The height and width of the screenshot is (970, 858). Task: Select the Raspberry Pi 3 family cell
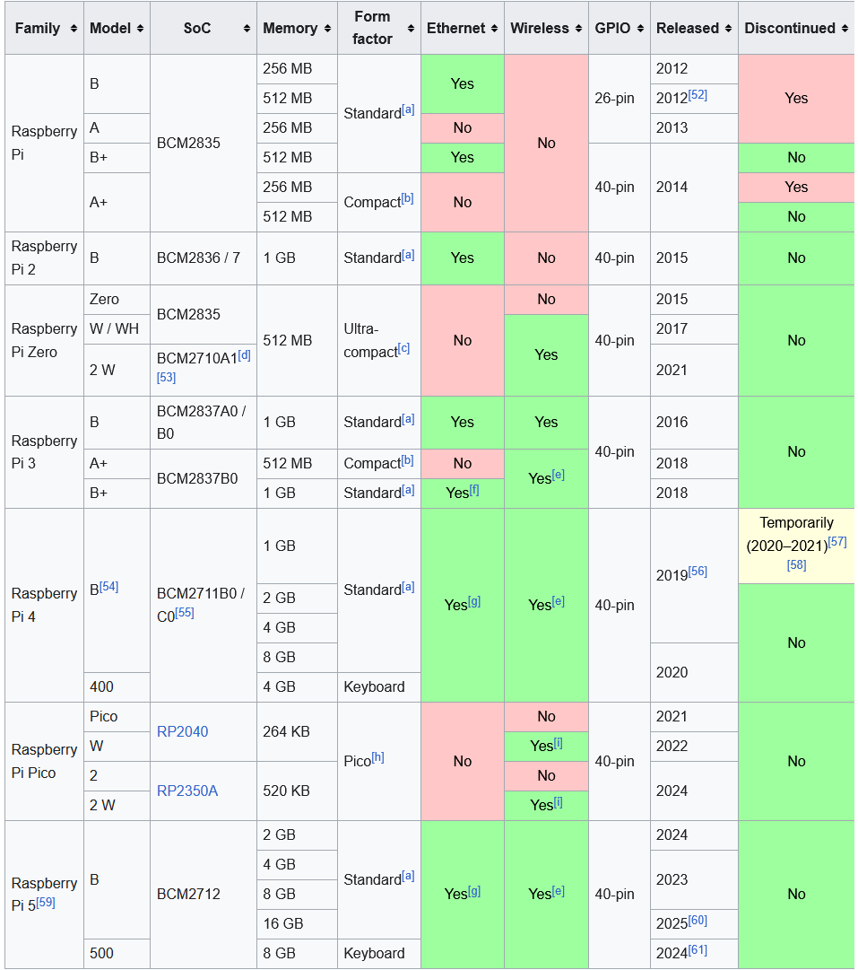(x=45, y=452)
